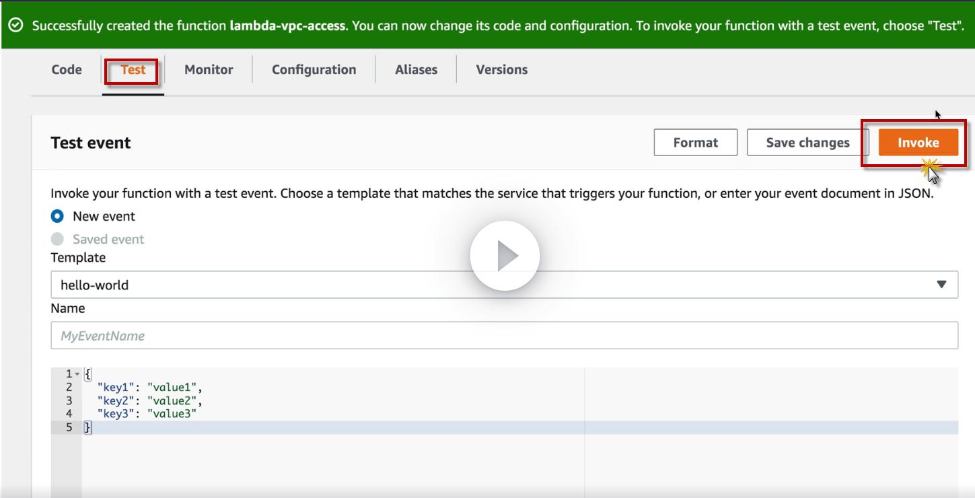Open the Test tab
Screen dimensions: 975x498
[133, 69]
